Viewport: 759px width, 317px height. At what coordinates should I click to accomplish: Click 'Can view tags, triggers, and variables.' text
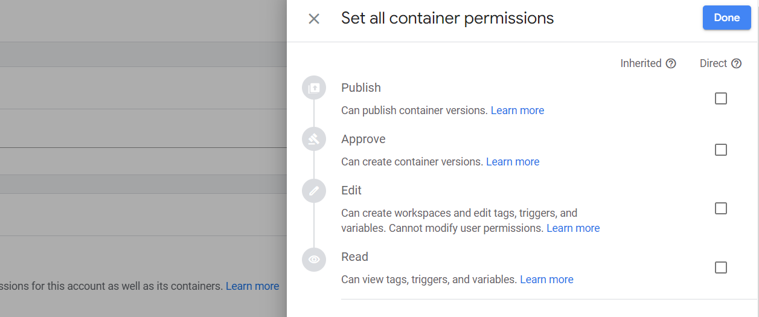tap(429, 280)
